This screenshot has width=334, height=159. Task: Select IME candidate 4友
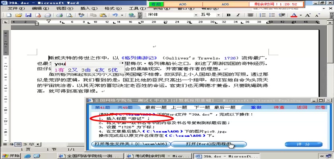(99, 70)
